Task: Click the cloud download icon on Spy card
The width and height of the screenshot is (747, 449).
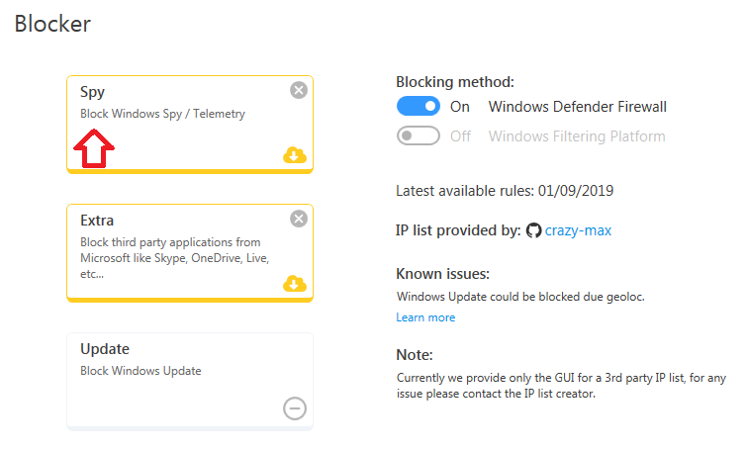Action: [294, 155]
